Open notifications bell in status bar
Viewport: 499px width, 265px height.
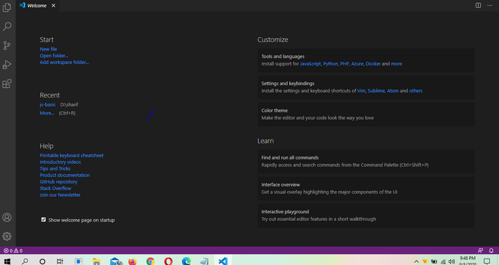491,251
